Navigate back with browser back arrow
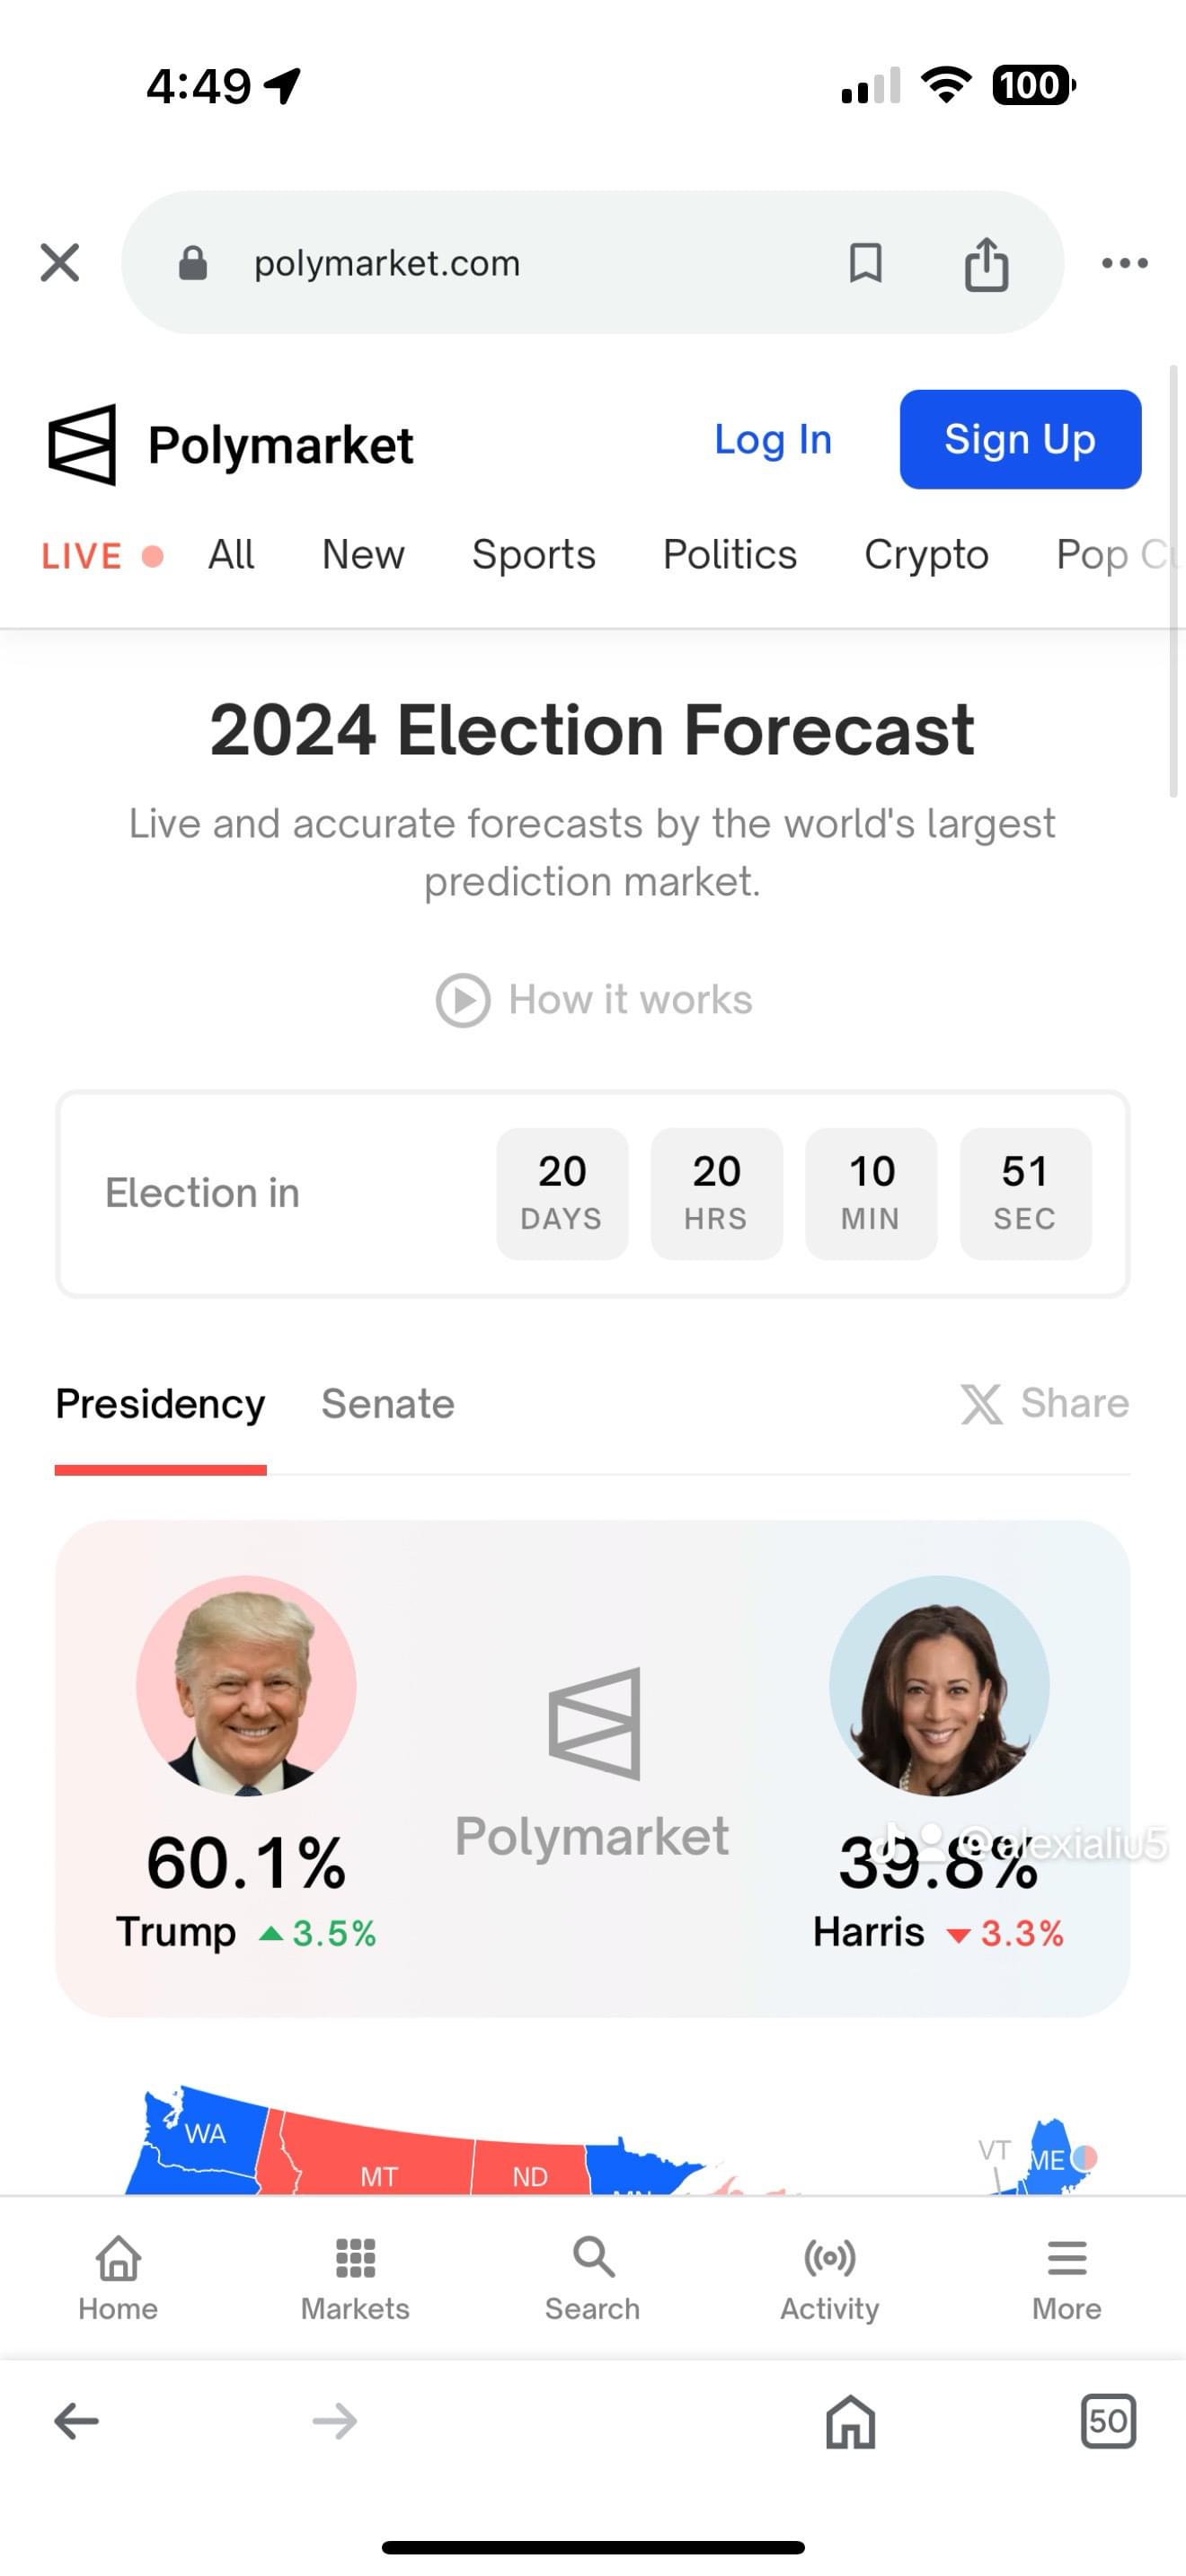The height and width of the screenshot is (2576, 1186). point(76,2421)
